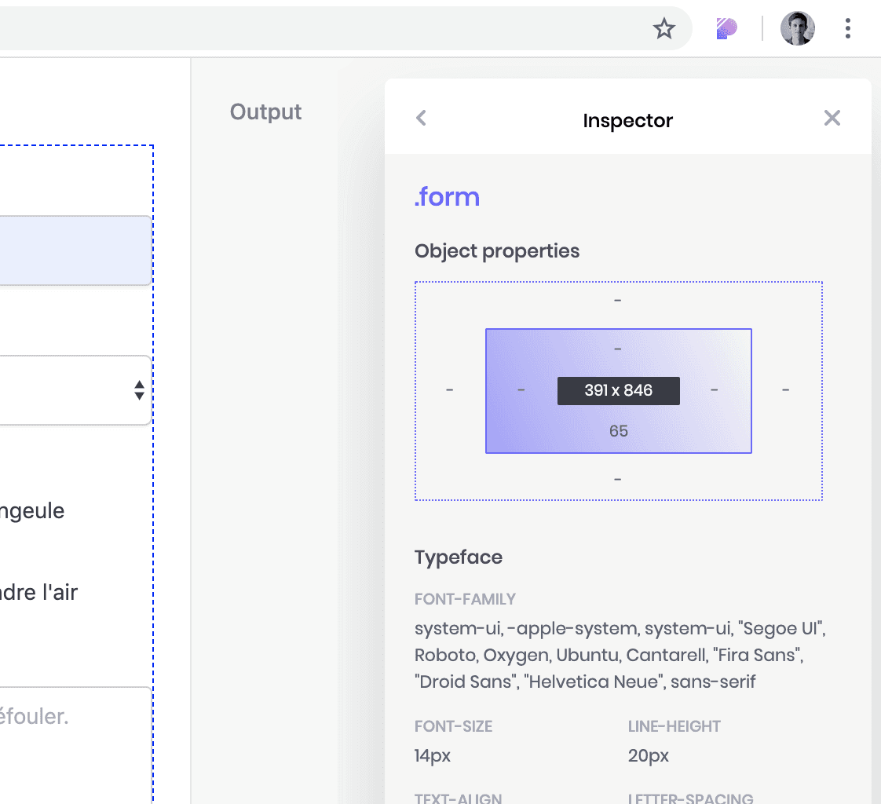This screenshot has height=804, width=881.
Task: Open the purple extension icon in the toolbar
Action: tap(726, 28)
